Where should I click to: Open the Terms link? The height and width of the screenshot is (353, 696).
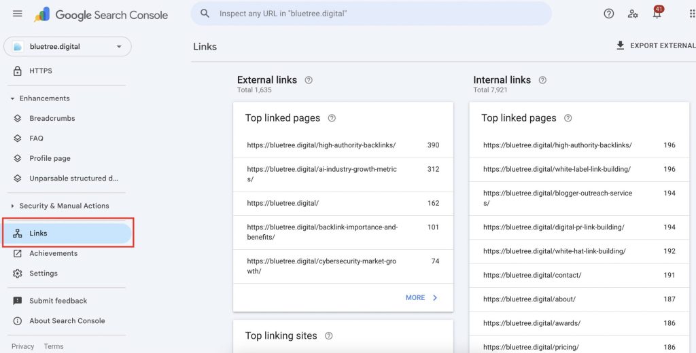[x=54, y=346]
